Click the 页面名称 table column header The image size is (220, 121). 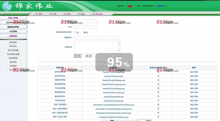(x=60, y=68)
